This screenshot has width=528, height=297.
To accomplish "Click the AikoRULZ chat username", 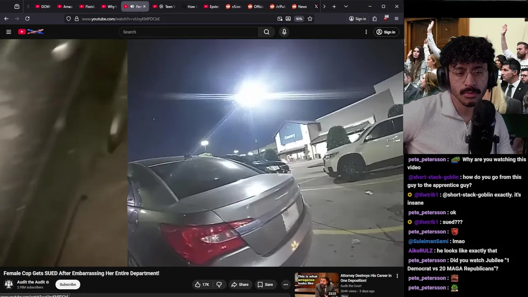I will point(420,250).
